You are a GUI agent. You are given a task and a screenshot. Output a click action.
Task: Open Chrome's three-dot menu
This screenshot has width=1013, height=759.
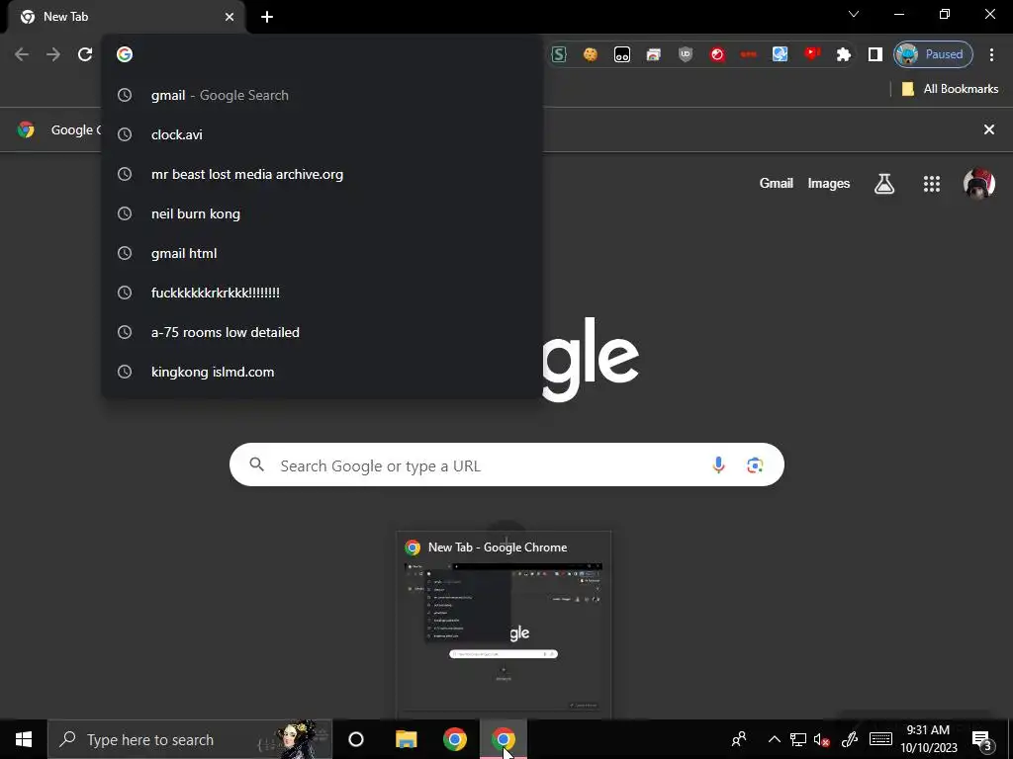(x=991, y=54)
